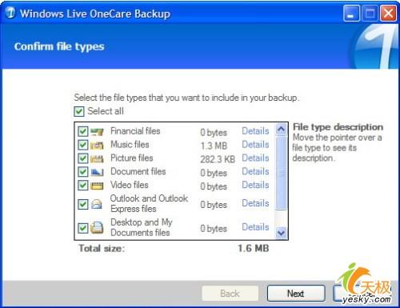Screen dimensions: 400x308
Task: Click the list scroll up arrow
Action: (281, 130)
